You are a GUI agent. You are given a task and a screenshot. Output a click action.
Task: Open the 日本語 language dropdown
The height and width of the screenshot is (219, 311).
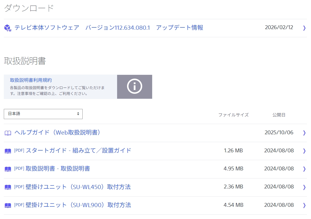coord(43,114)
